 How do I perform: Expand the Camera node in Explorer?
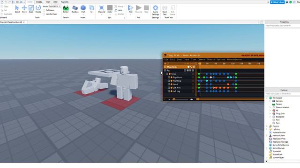(270, 101)
